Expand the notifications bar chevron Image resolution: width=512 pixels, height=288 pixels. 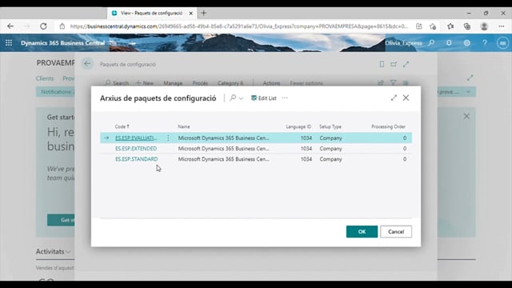468,92
